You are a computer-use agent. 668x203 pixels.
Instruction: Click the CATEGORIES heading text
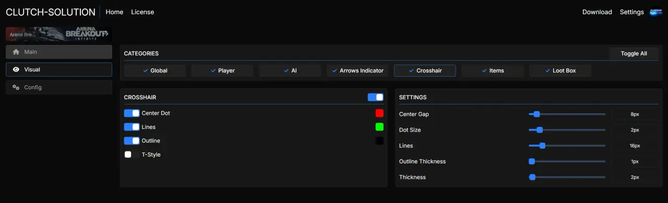pyautogui.click(x=141, y=53)
